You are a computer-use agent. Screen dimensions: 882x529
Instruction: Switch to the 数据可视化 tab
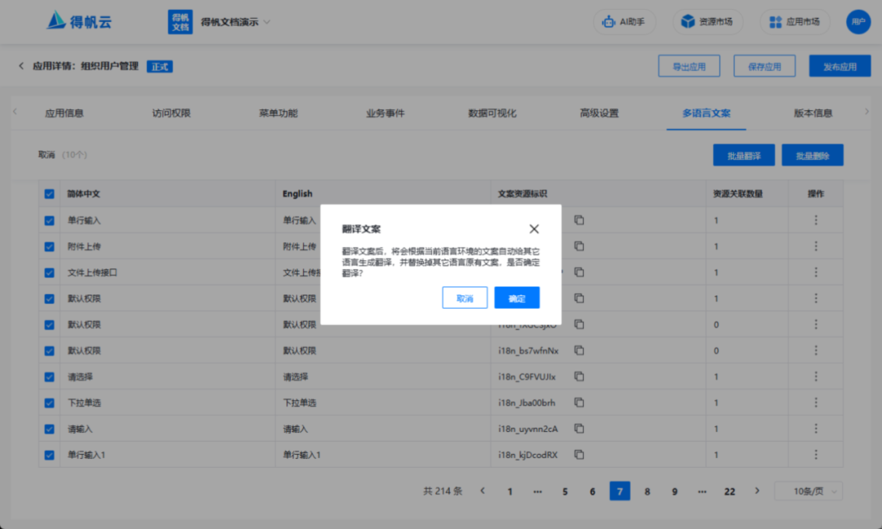490,114
